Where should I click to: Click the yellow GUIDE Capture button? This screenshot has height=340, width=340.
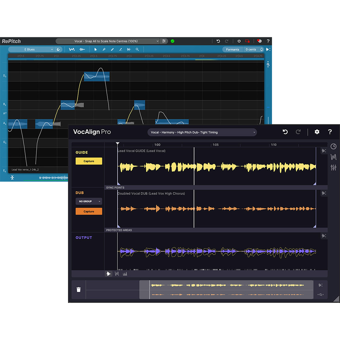pos(89,161)
